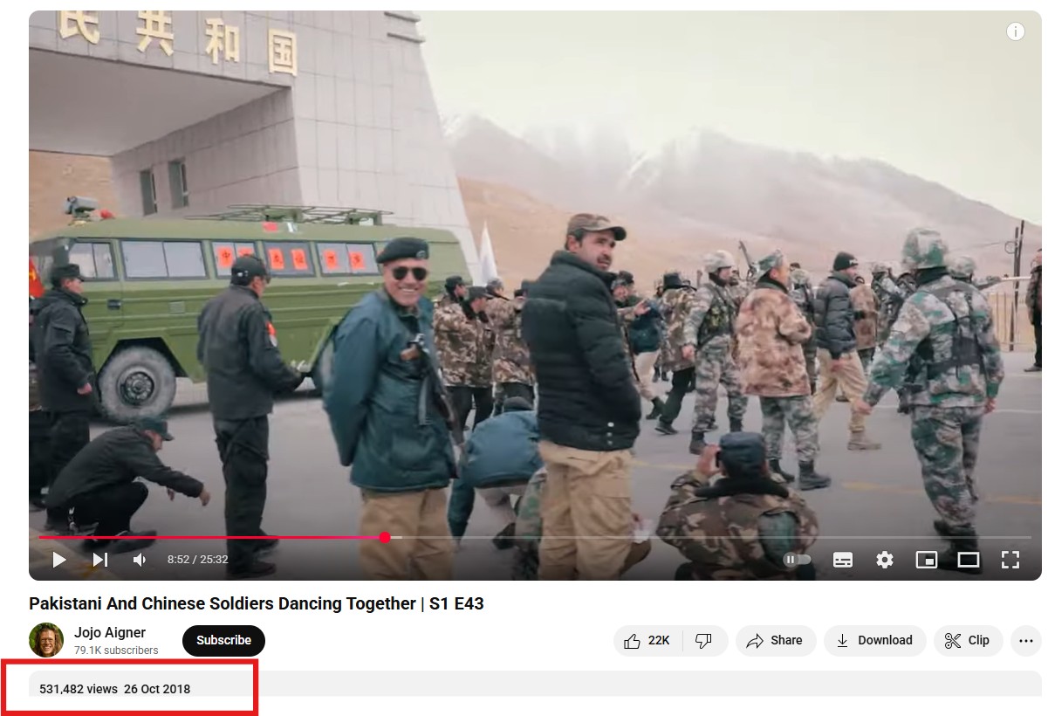Skip to the next video

point(100,560)
